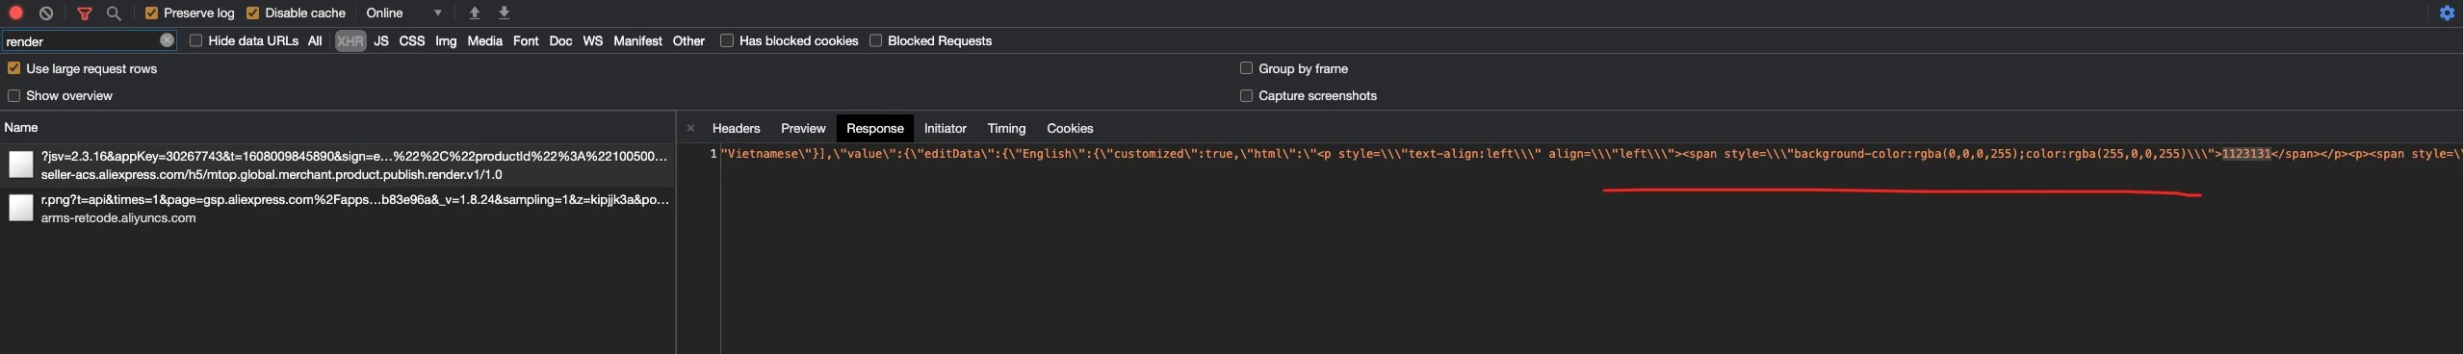Close the request details pane
The image size is (2463, 354).
coord(690,128)
